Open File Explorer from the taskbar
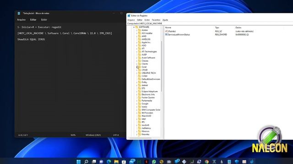This screenshot has width=293, height=164. point(116,162)
